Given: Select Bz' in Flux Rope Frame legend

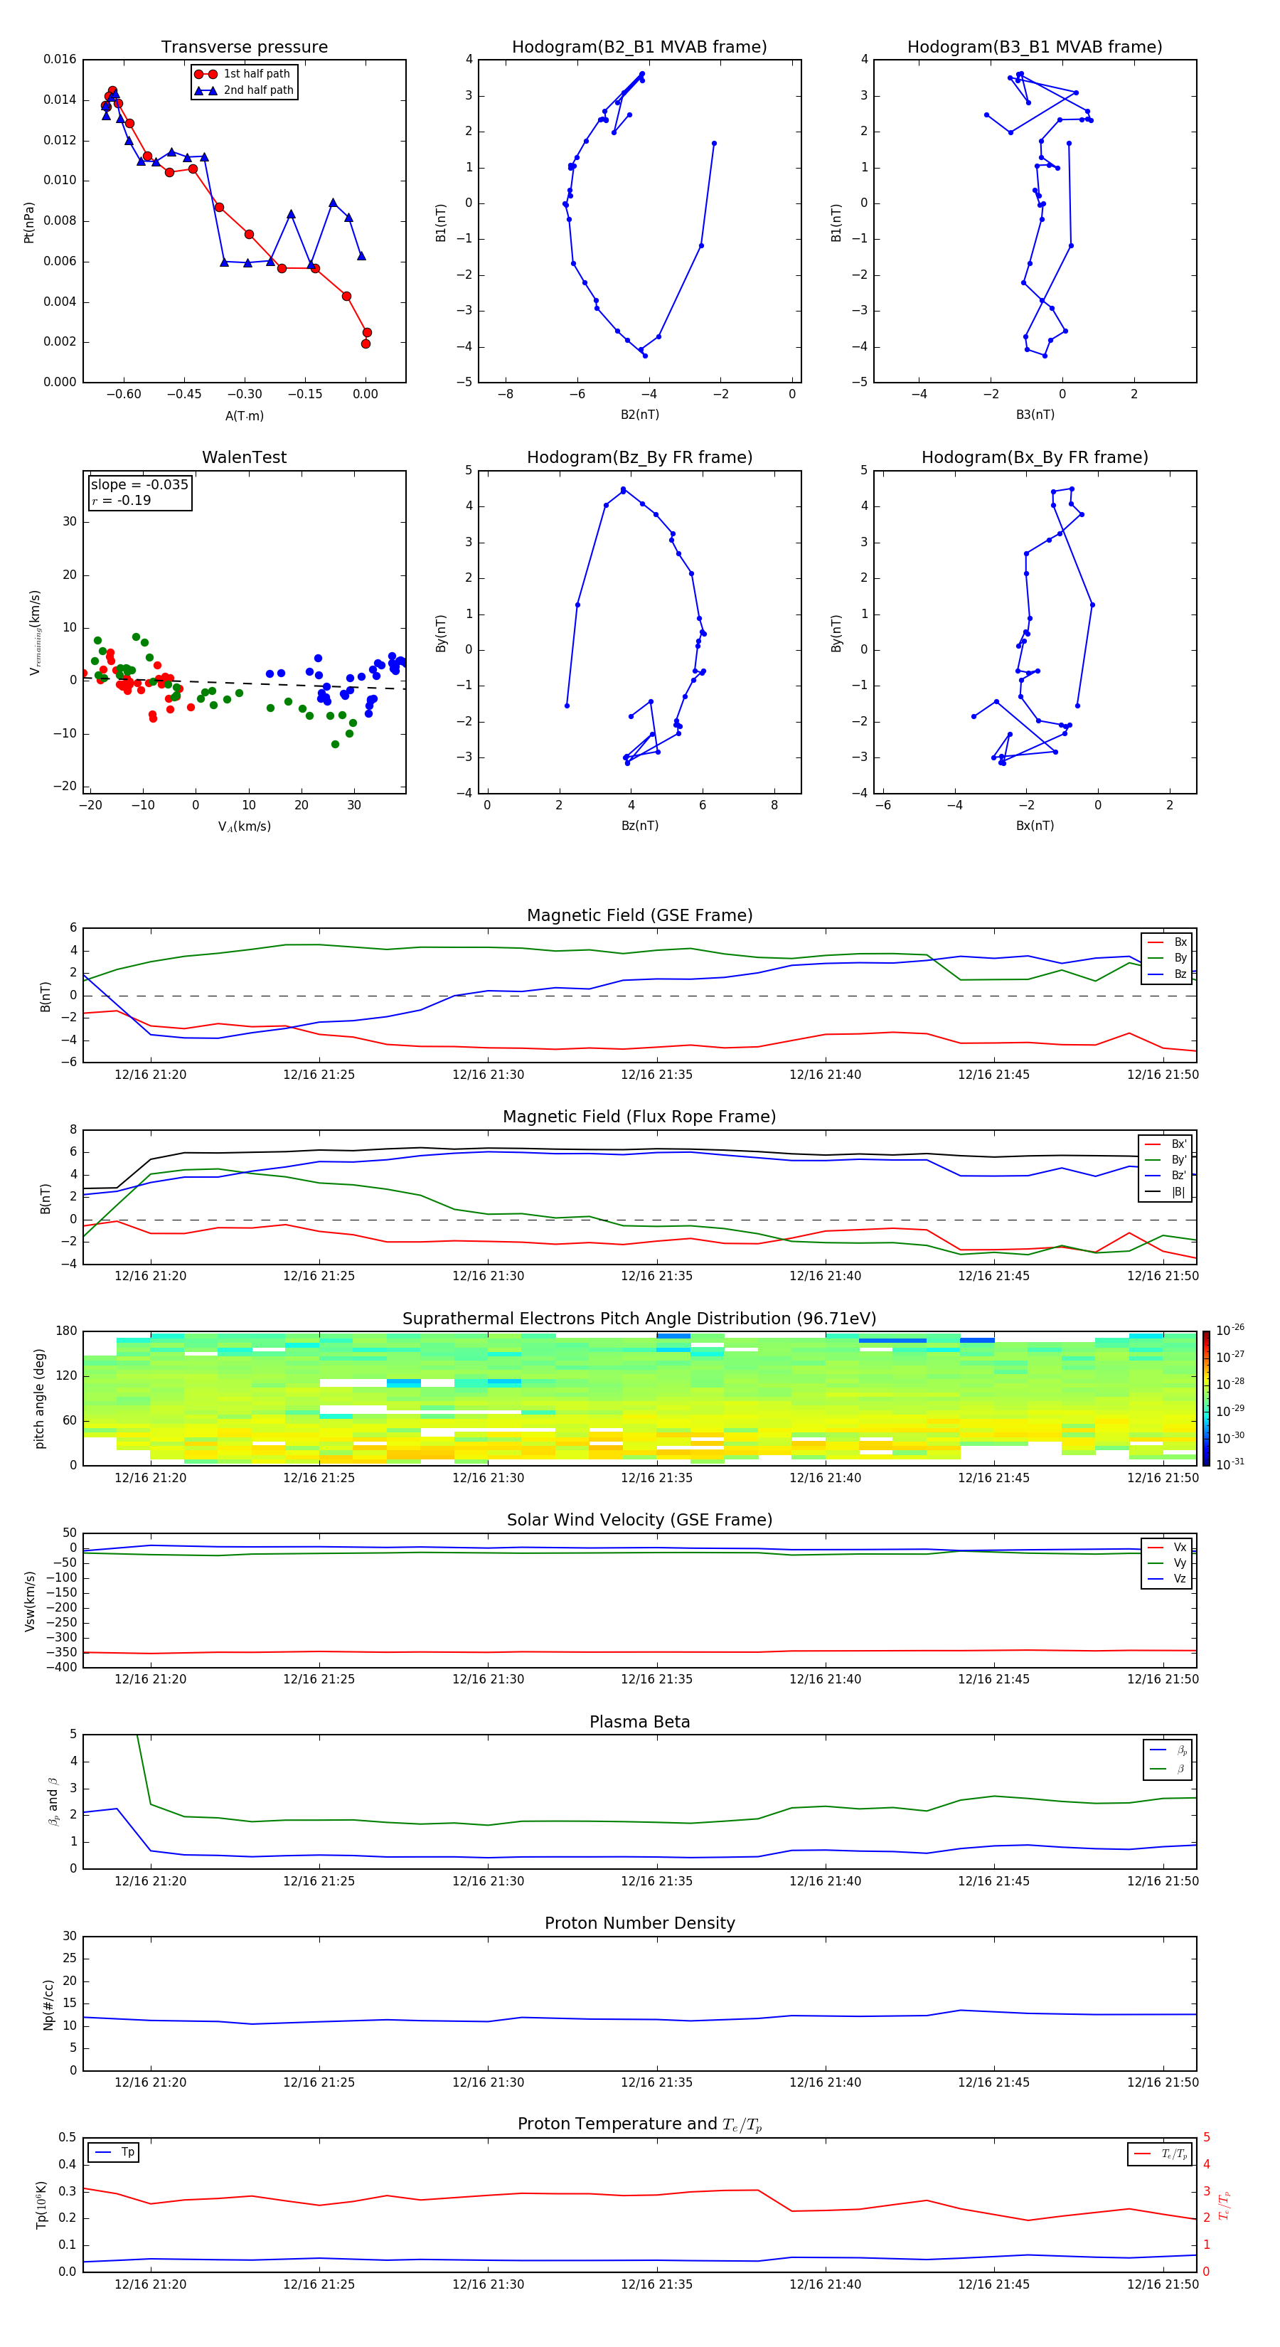Looking at the screenshot, I should [x=1166, y=1176].
